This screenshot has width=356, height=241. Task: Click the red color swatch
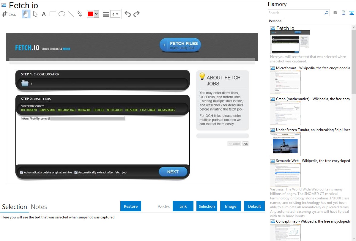pos(91,14)
